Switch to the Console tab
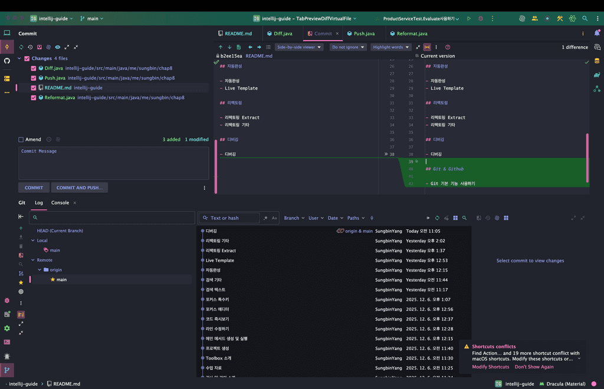The height and width of the screenshot is (389, 604). click(x=60, y=203)
